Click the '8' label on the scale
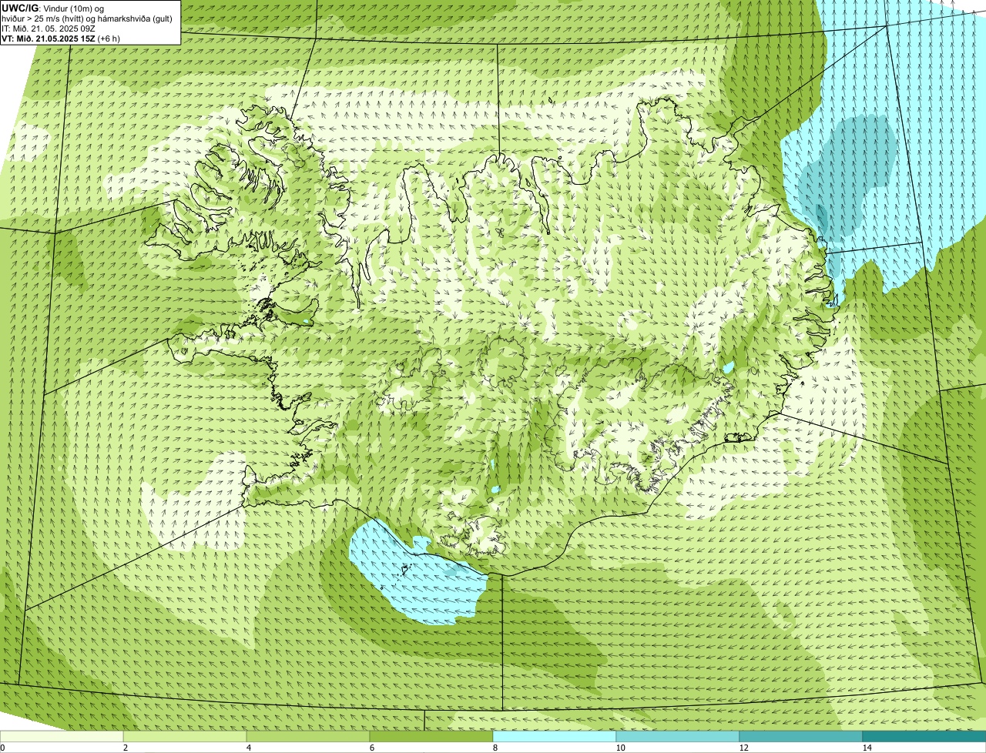 [x=495, y=748]
